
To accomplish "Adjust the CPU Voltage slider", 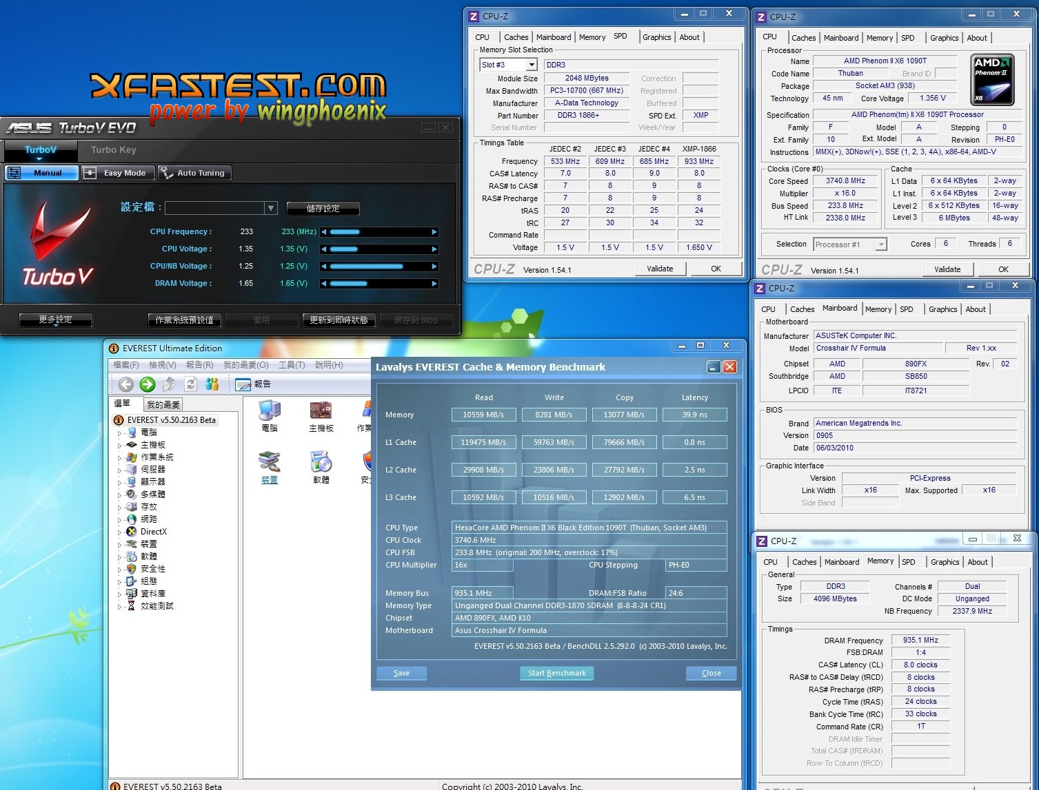I will [379, 249].
